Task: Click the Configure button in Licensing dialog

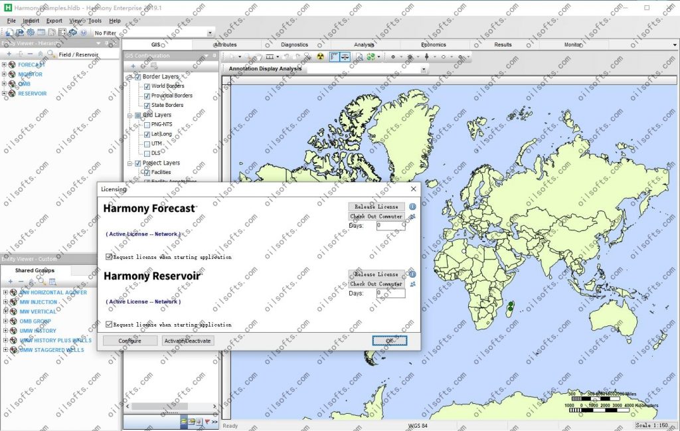Action: (129, 341)
